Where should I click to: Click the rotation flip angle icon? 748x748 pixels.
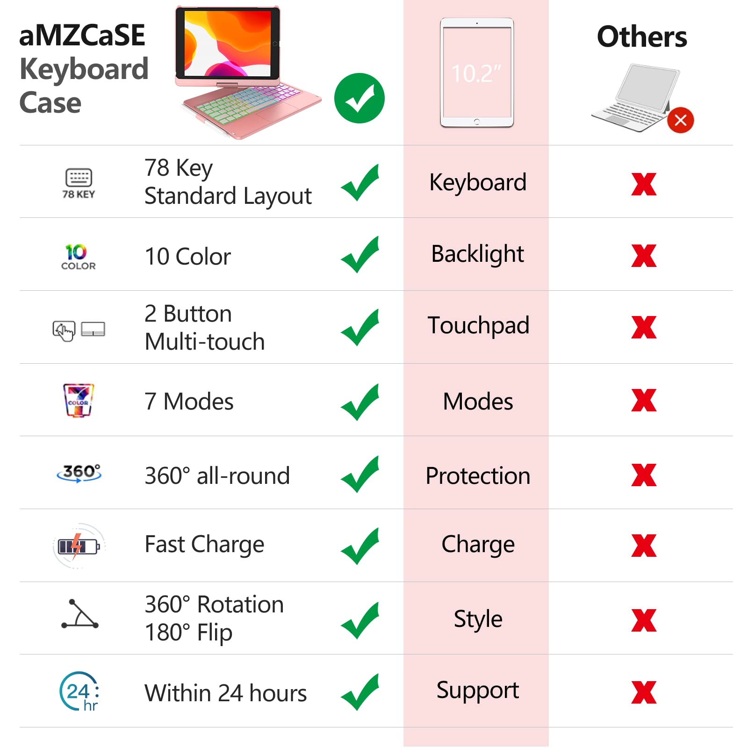[x=79, y=614]
